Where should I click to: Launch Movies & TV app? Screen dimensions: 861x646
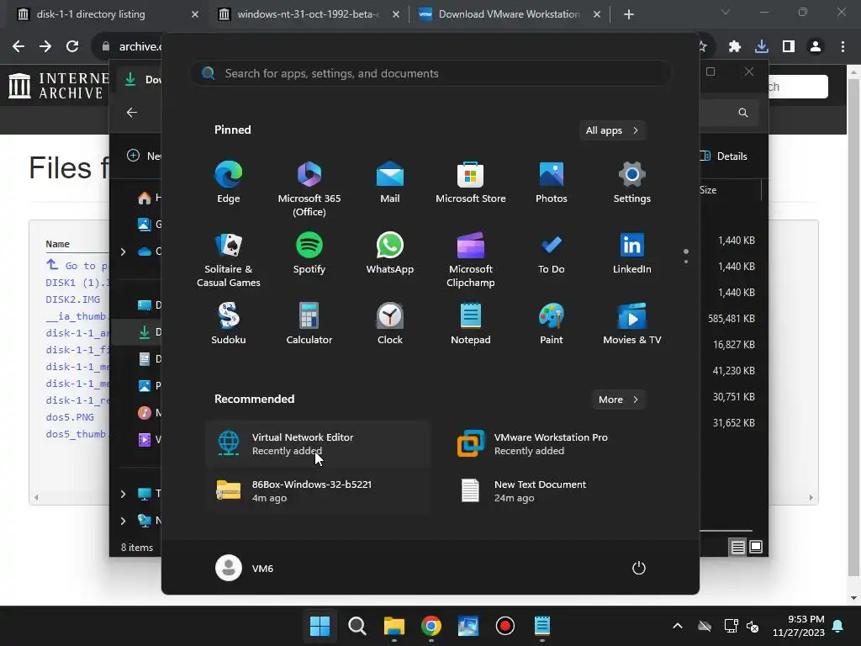tap(632, 324)
